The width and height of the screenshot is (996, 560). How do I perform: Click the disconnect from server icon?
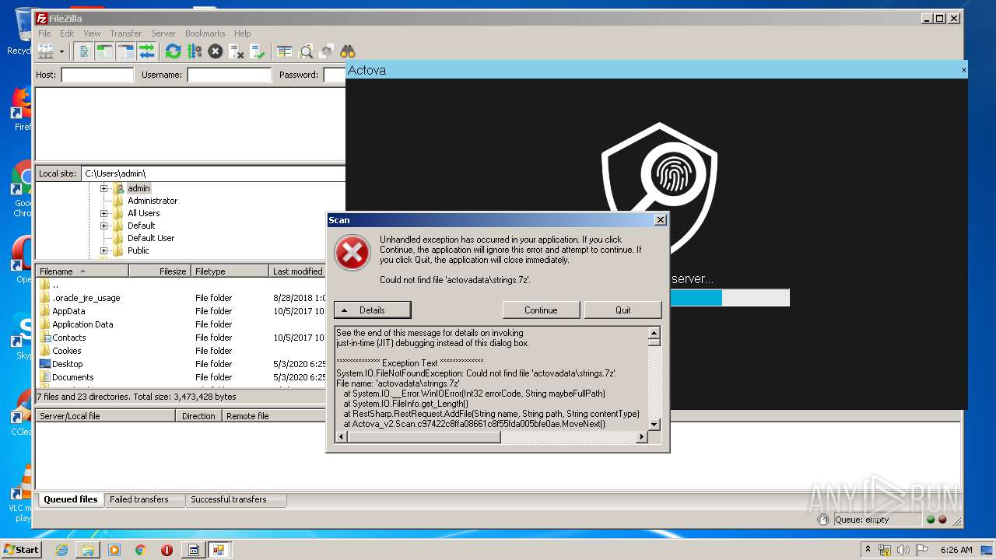(x=237, y=51)
